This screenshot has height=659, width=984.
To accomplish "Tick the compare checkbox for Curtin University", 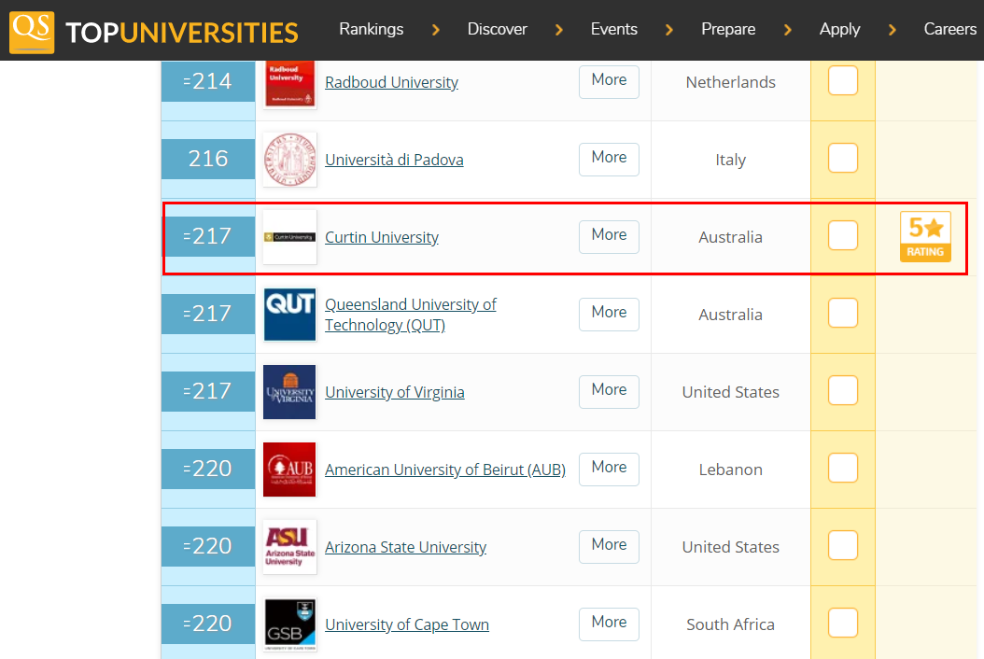I will (x=843, y=235).
